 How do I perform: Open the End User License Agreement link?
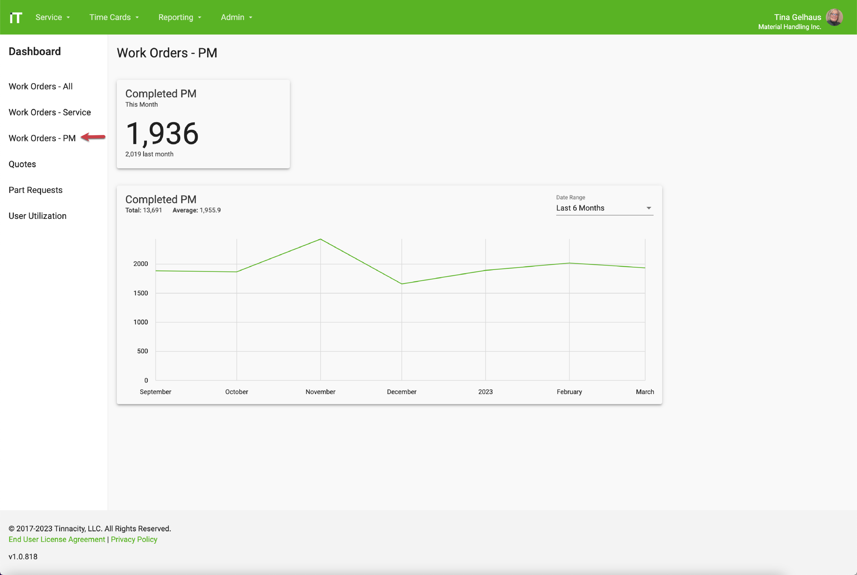pyautogui.click(x=57, y=539)
